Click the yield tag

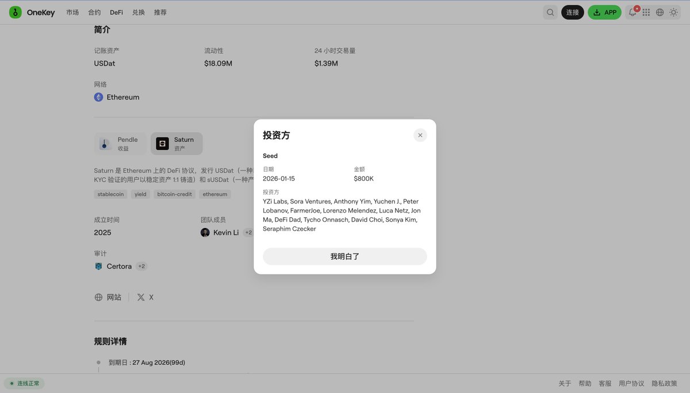coord(141,194)
